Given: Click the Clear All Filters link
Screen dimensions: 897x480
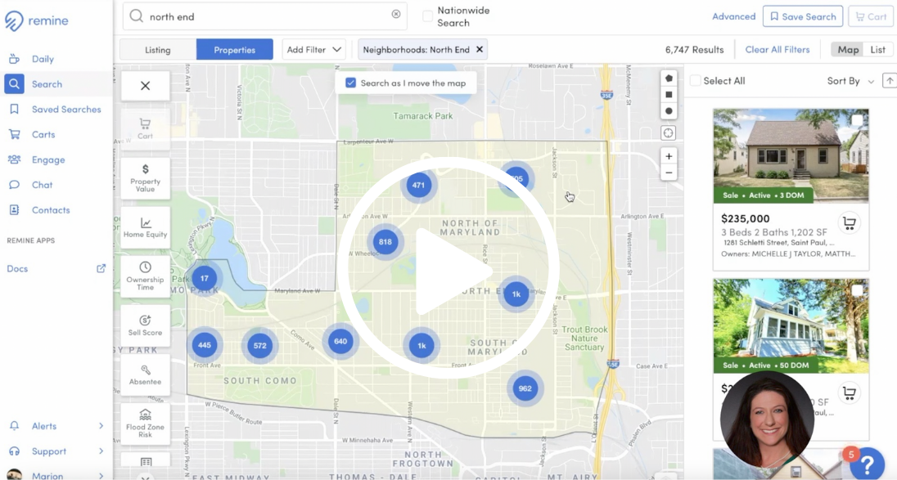Looking at the screenshot, I should pos(777,50).
